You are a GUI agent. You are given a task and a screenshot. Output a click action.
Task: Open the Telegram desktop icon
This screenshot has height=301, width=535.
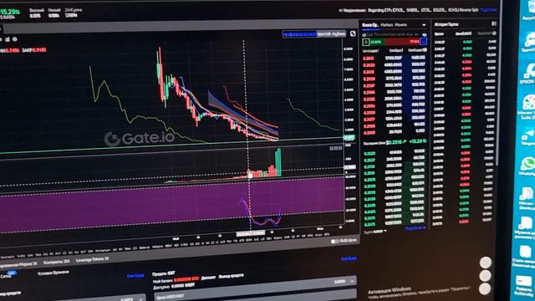point(528,135)
